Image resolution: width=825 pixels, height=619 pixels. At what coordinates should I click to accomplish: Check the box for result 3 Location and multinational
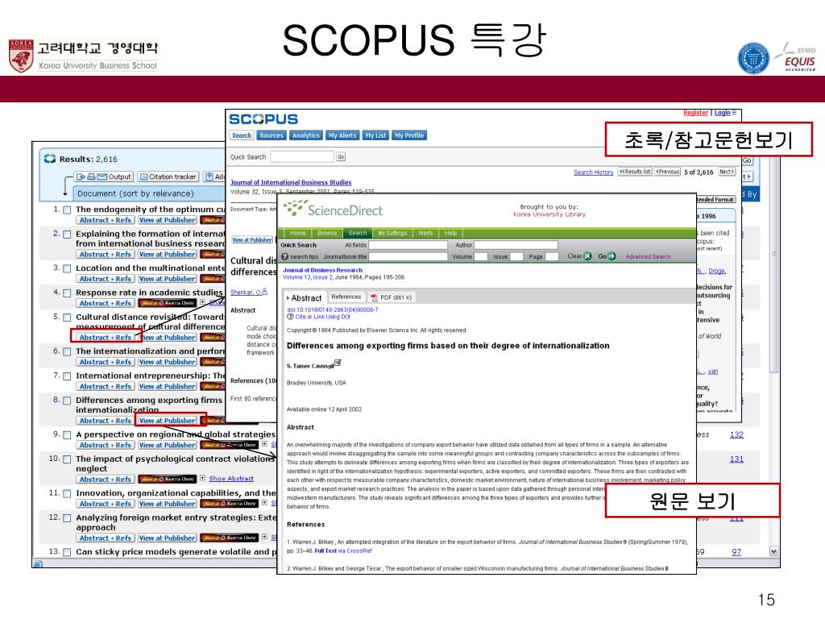click(67, 268)
